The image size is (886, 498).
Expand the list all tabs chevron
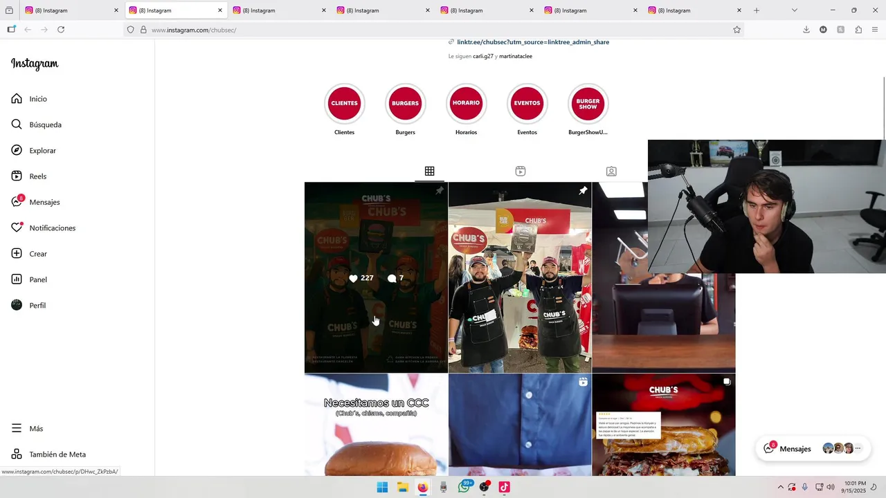(794, 10)
